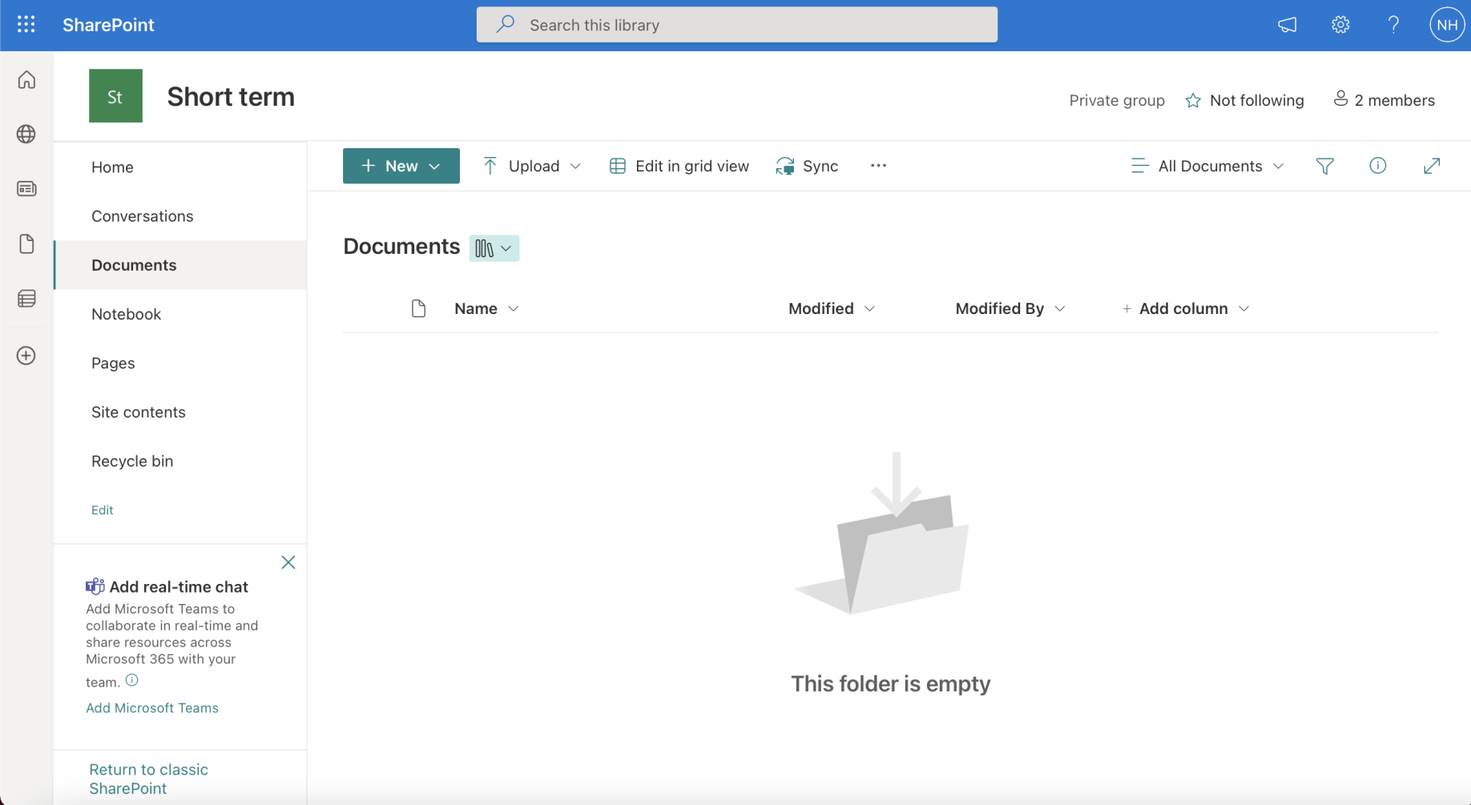1471x805 pixels.
Task: Expand the Add column dropdown
Action: [x=1185, y=308]
